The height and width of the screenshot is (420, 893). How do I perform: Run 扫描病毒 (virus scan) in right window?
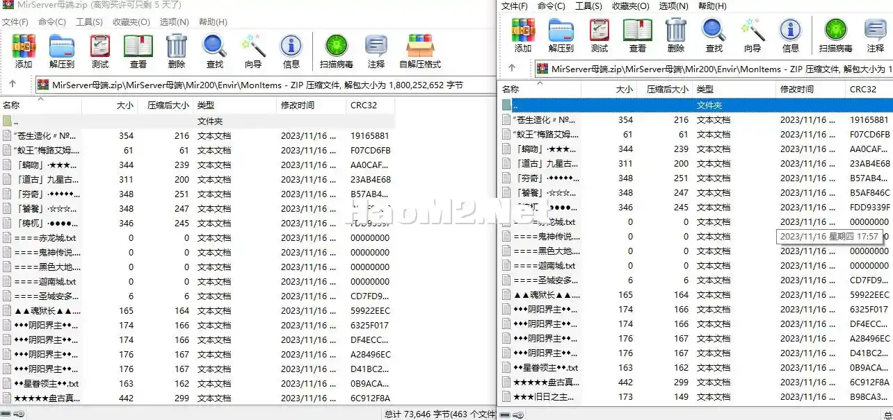pyautogui.click(x=836, y=35)
